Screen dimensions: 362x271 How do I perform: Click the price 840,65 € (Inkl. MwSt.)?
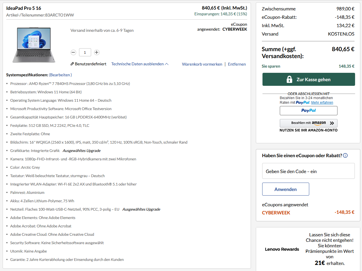coord(224,8)
